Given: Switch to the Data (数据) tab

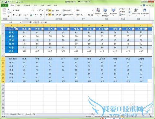Looking at the screenshot, I should [x=42, y=5].
